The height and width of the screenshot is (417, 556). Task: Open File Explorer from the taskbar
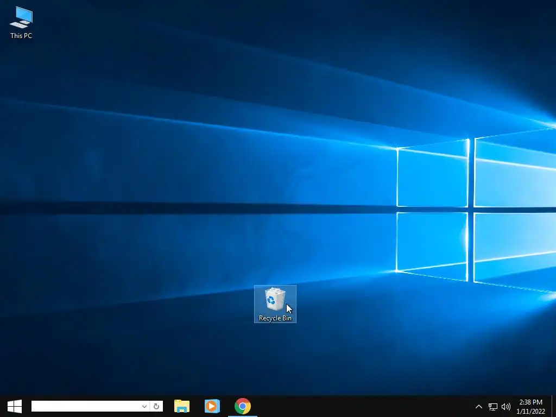click(x=182, y=406)
